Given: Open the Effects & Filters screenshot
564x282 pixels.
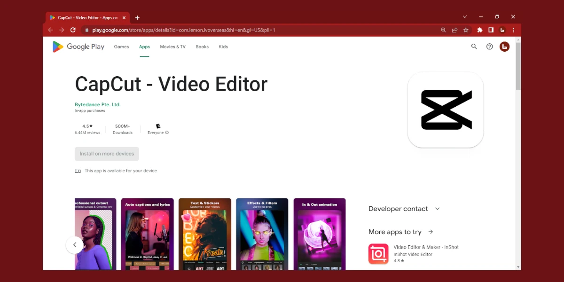Looking at the screenshot, I should point(262,234).
